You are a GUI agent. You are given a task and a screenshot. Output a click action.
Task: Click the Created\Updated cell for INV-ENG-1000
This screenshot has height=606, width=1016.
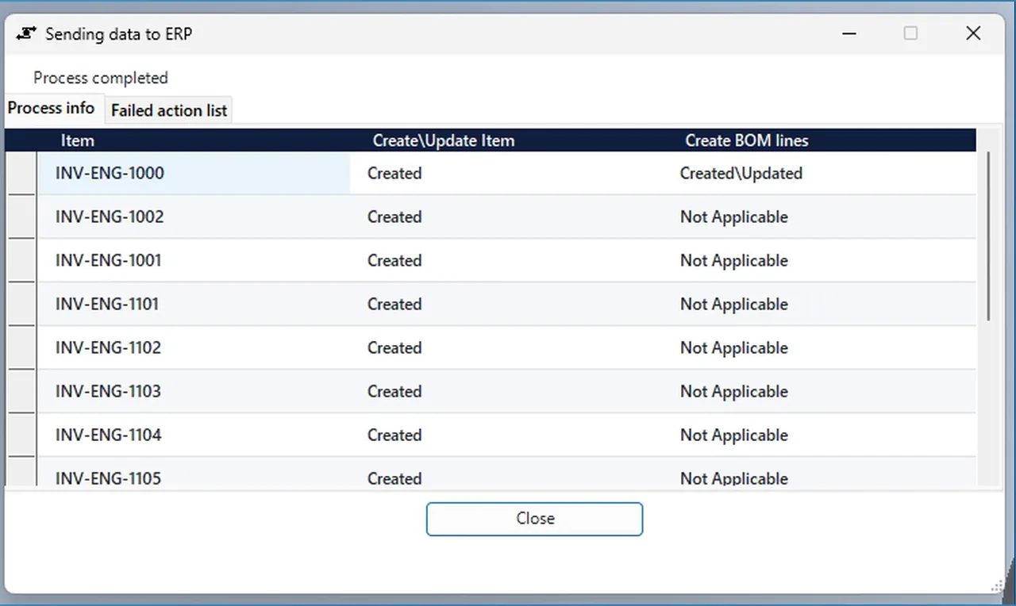pyautogui.click(x=819, y=173)
